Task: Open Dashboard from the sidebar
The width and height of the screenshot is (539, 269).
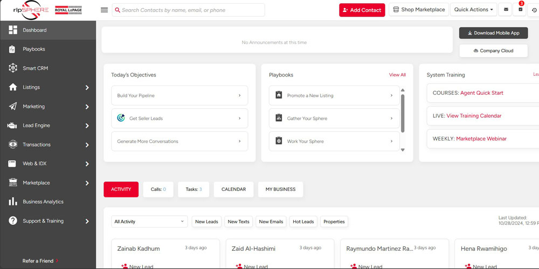Action: [x=34, y=30]
